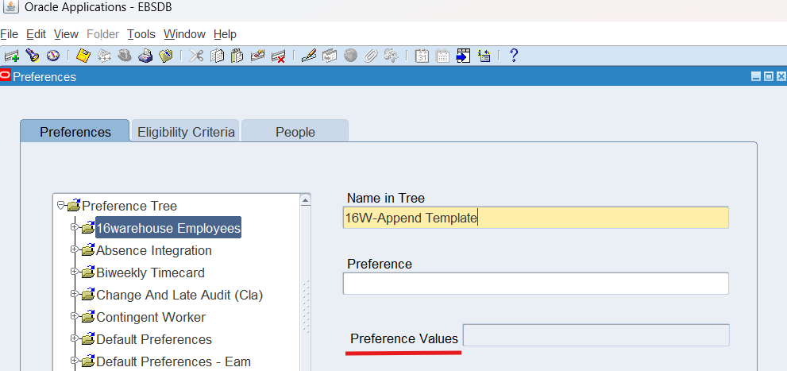Image resolution: width=787 pixels, height=371 pixels.
Task: Click the Edit Field pencil icon
Action: (x=309, y=56)
